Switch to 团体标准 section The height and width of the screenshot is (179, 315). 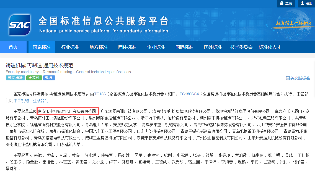[x=127, y=47]
